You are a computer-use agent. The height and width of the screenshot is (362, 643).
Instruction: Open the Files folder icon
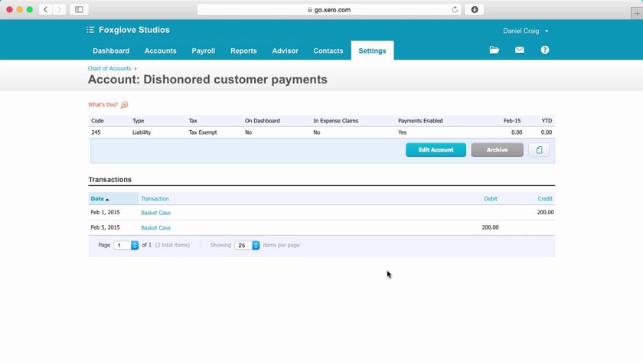(x=494, y=50)
